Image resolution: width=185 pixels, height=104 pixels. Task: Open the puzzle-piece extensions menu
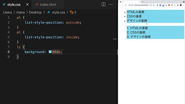pos(178,5)
